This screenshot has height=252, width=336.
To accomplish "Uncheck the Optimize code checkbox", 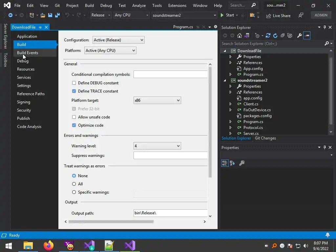I will pos(74,125).
